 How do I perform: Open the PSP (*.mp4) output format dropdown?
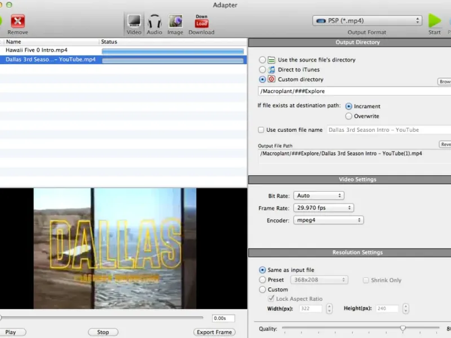(367, 21)
